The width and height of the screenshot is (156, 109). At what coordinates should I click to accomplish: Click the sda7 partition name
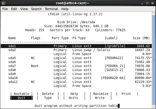tap(12, 66)
